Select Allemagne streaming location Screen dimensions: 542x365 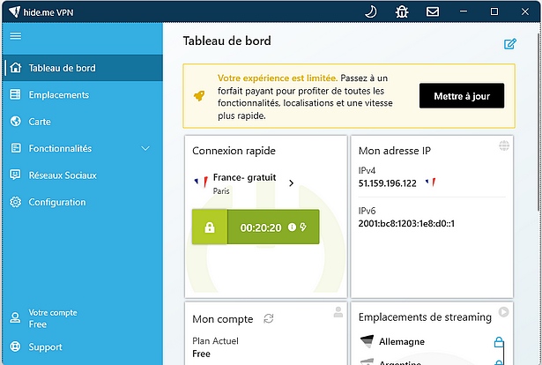(x=402, y=341)
